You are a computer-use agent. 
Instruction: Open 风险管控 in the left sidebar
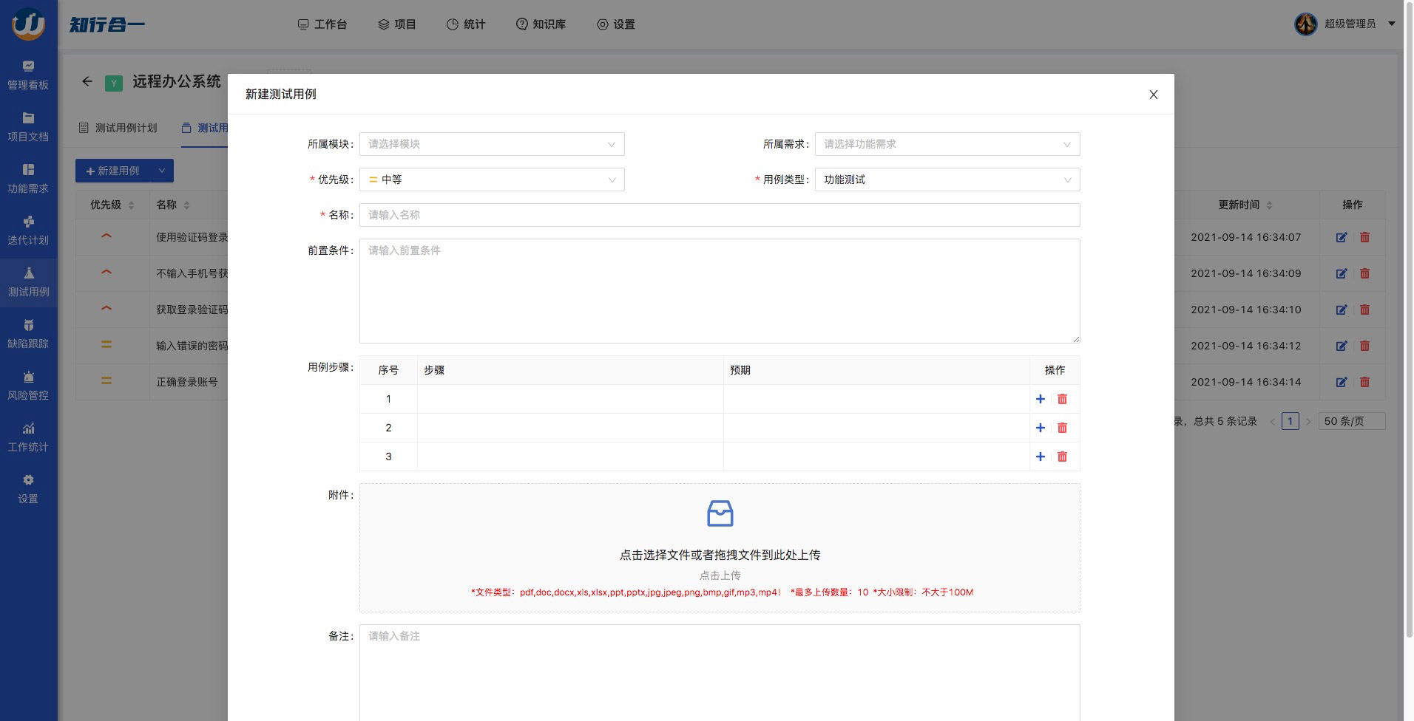tap(28, 386)
